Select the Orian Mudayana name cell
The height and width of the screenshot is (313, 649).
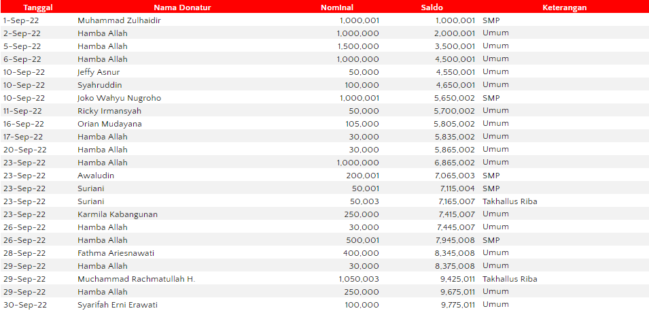(110, 124)
